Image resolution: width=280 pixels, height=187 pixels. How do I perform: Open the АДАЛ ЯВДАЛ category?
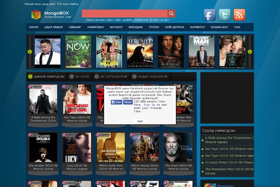pos(53,27)
